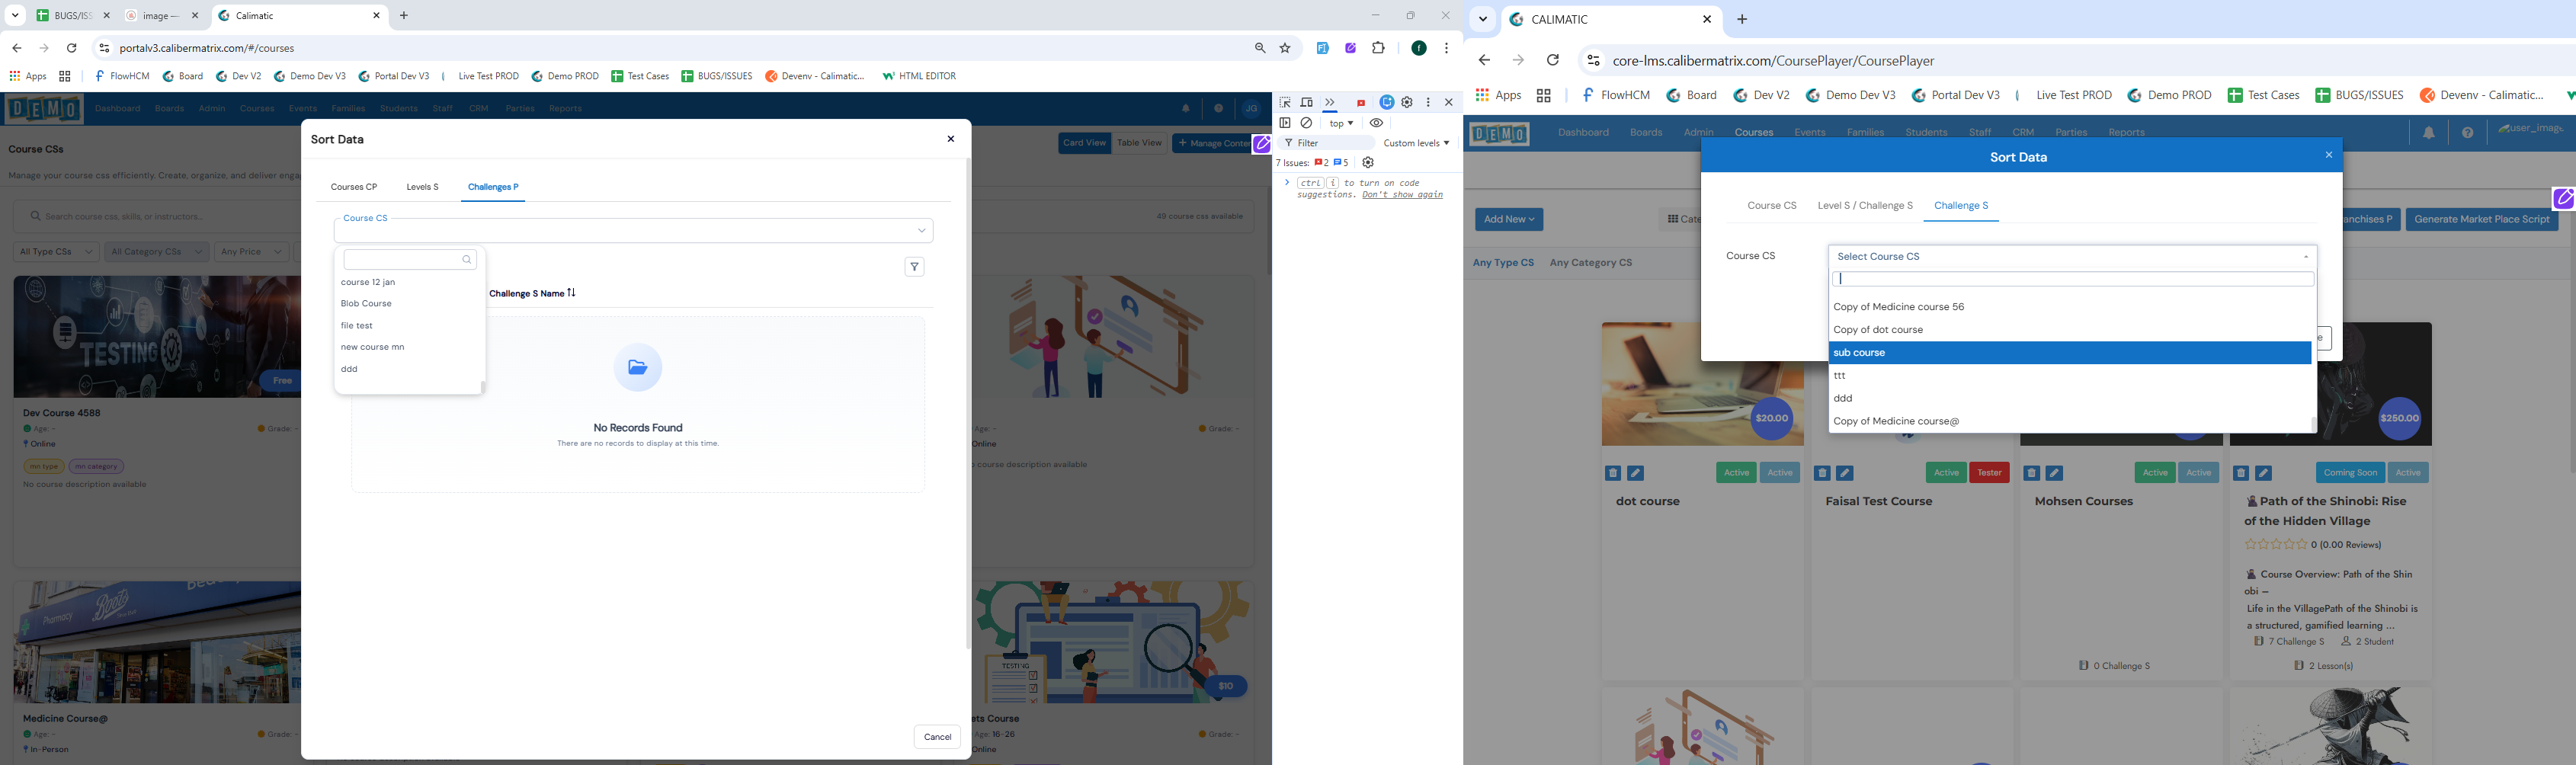Click the DevTools clear console icon
This screenshot has height=765, width=2576.
pos(1306,123)
